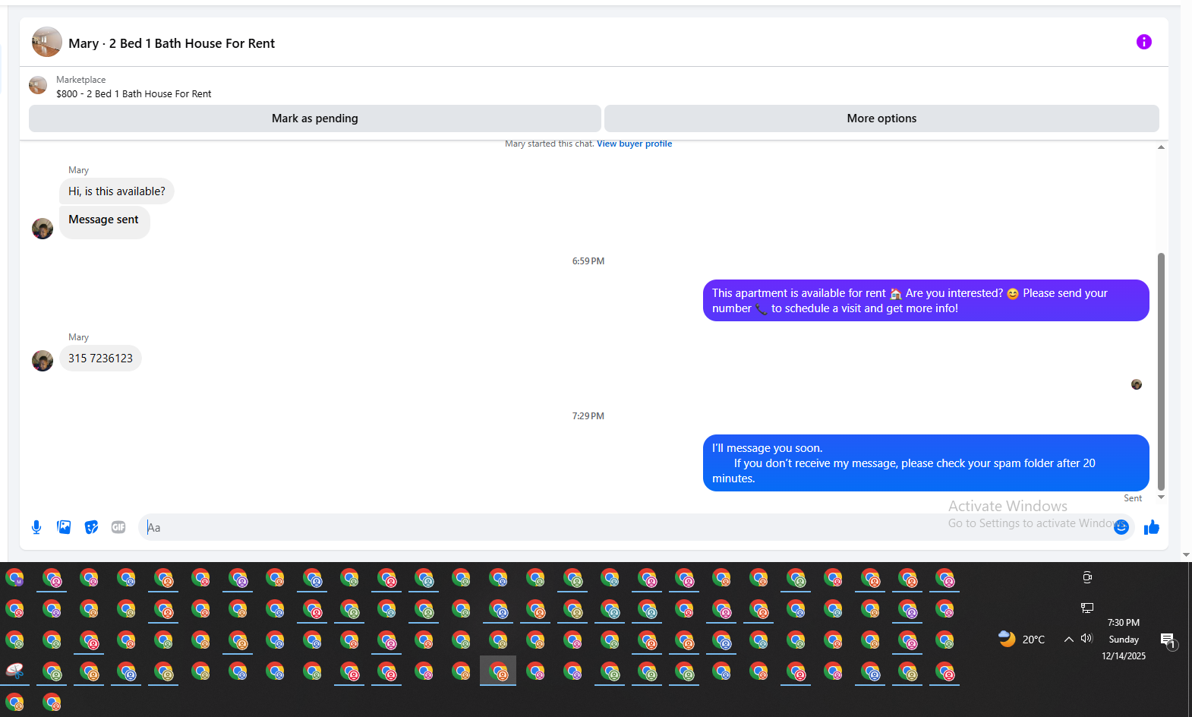Open More options for the listing
The height and width of the screenshot is (717, 1192).
tap(881, 118)
